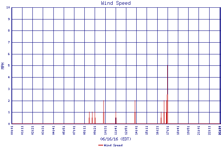
Task: Click the x-axis time "21:01"
Action: (x=199, y=130)
